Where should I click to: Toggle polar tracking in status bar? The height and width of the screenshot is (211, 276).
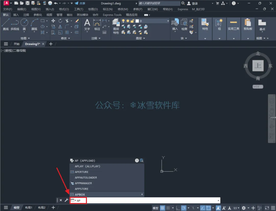pyautogui.click(x=183, y=208)
